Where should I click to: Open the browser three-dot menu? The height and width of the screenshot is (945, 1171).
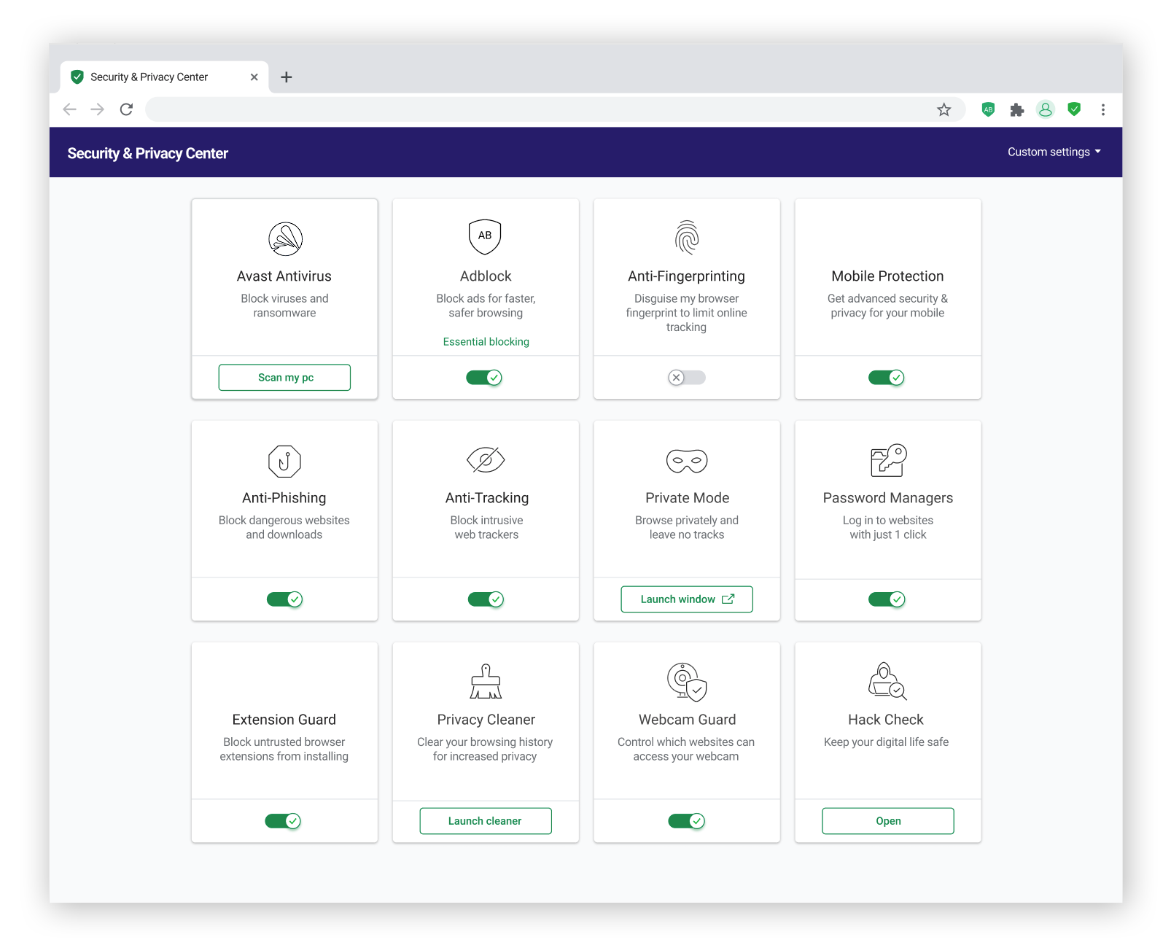click(x=1103, y=109)
